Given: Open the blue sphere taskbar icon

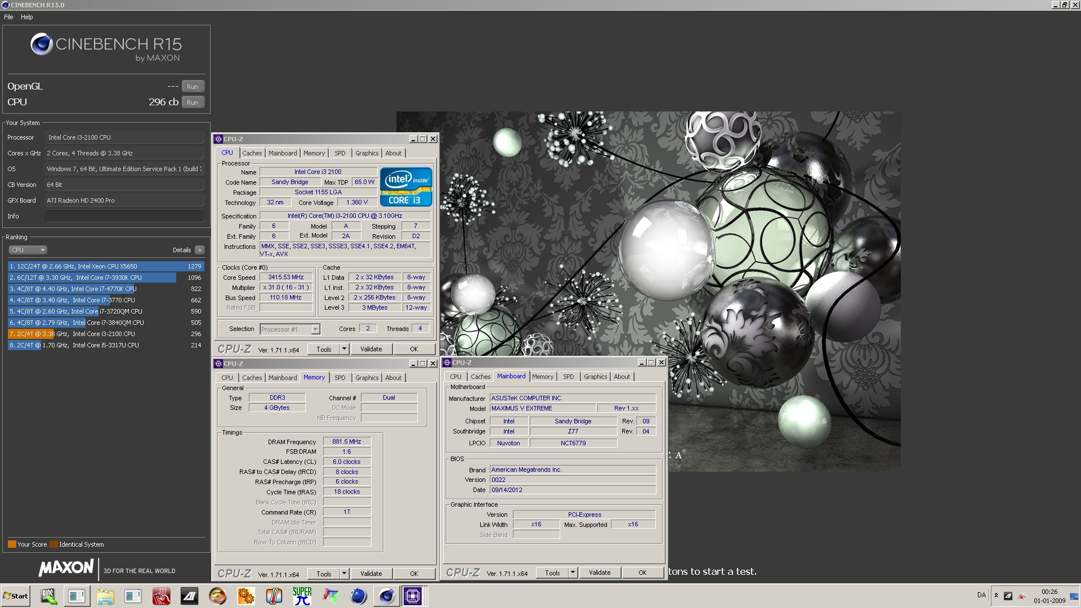Looking at the screenshot, I should (x=359, y=596).
